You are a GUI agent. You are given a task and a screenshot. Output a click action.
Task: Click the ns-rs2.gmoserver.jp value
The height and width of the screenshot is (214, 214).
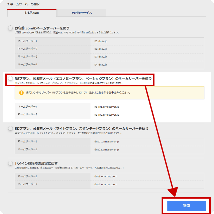click(x=107, y=115)
